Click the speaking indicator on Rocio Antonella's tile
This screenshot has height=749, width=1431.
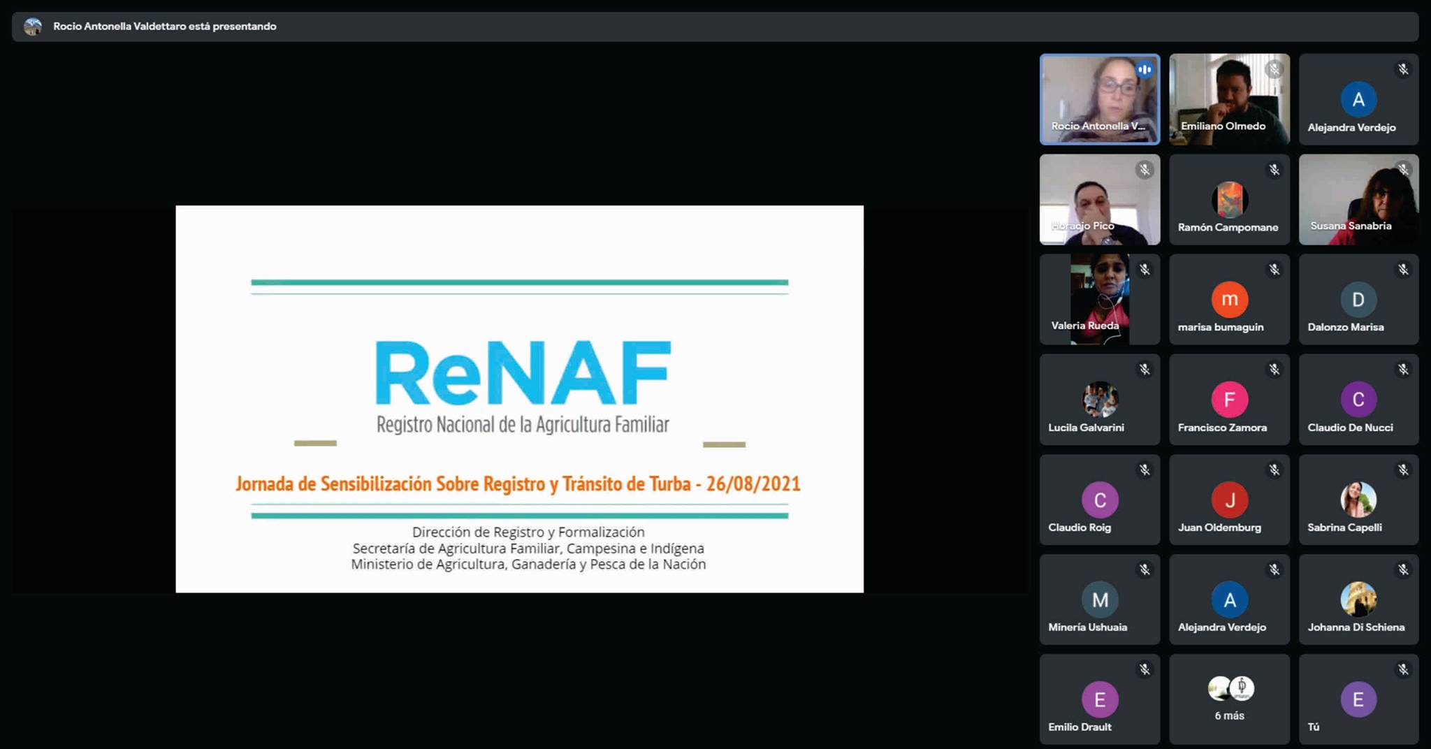point(1144,69)
